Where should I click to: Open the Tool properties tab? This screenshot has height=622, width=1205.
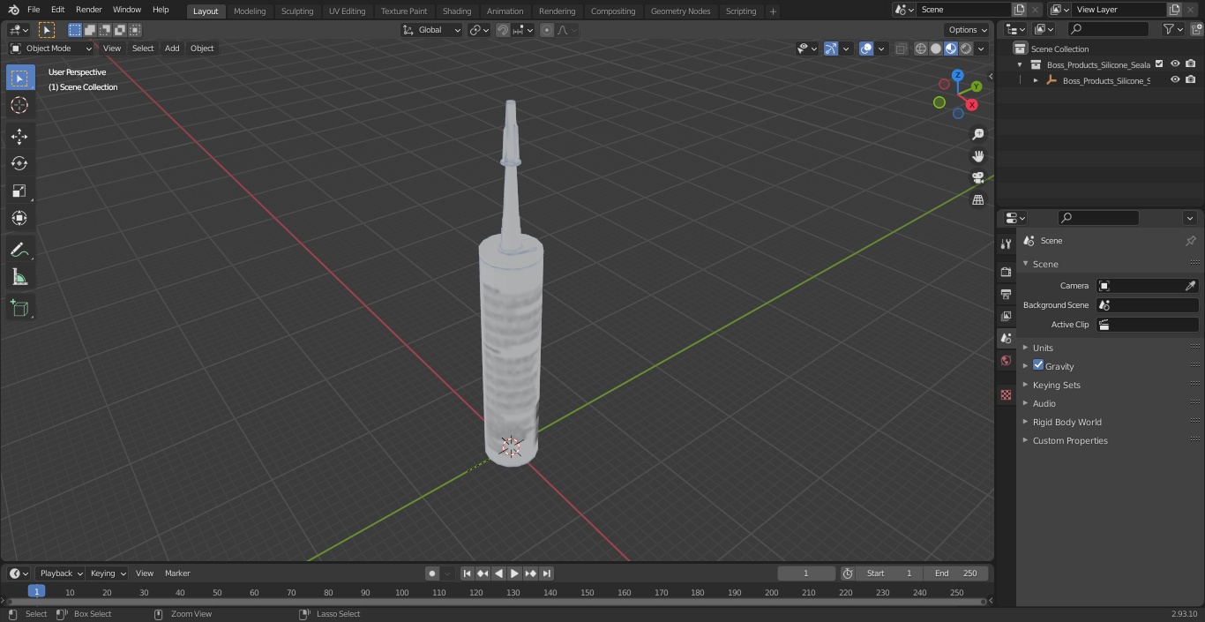pos(1006,244)
